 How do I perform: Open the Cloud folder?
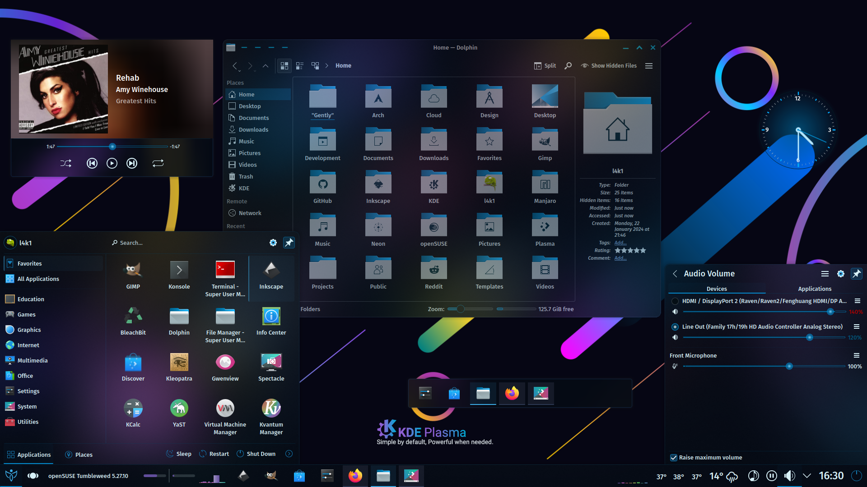click(433, 101)
